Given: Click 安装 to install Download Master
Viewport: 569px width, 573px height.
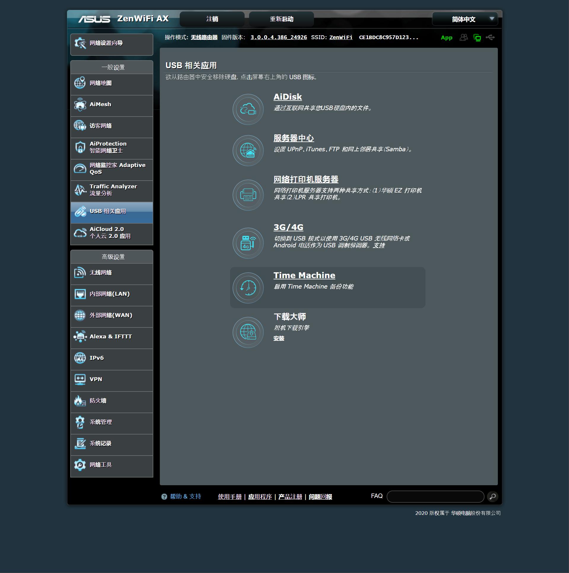Looking at the screenshot, I should 278,338.
